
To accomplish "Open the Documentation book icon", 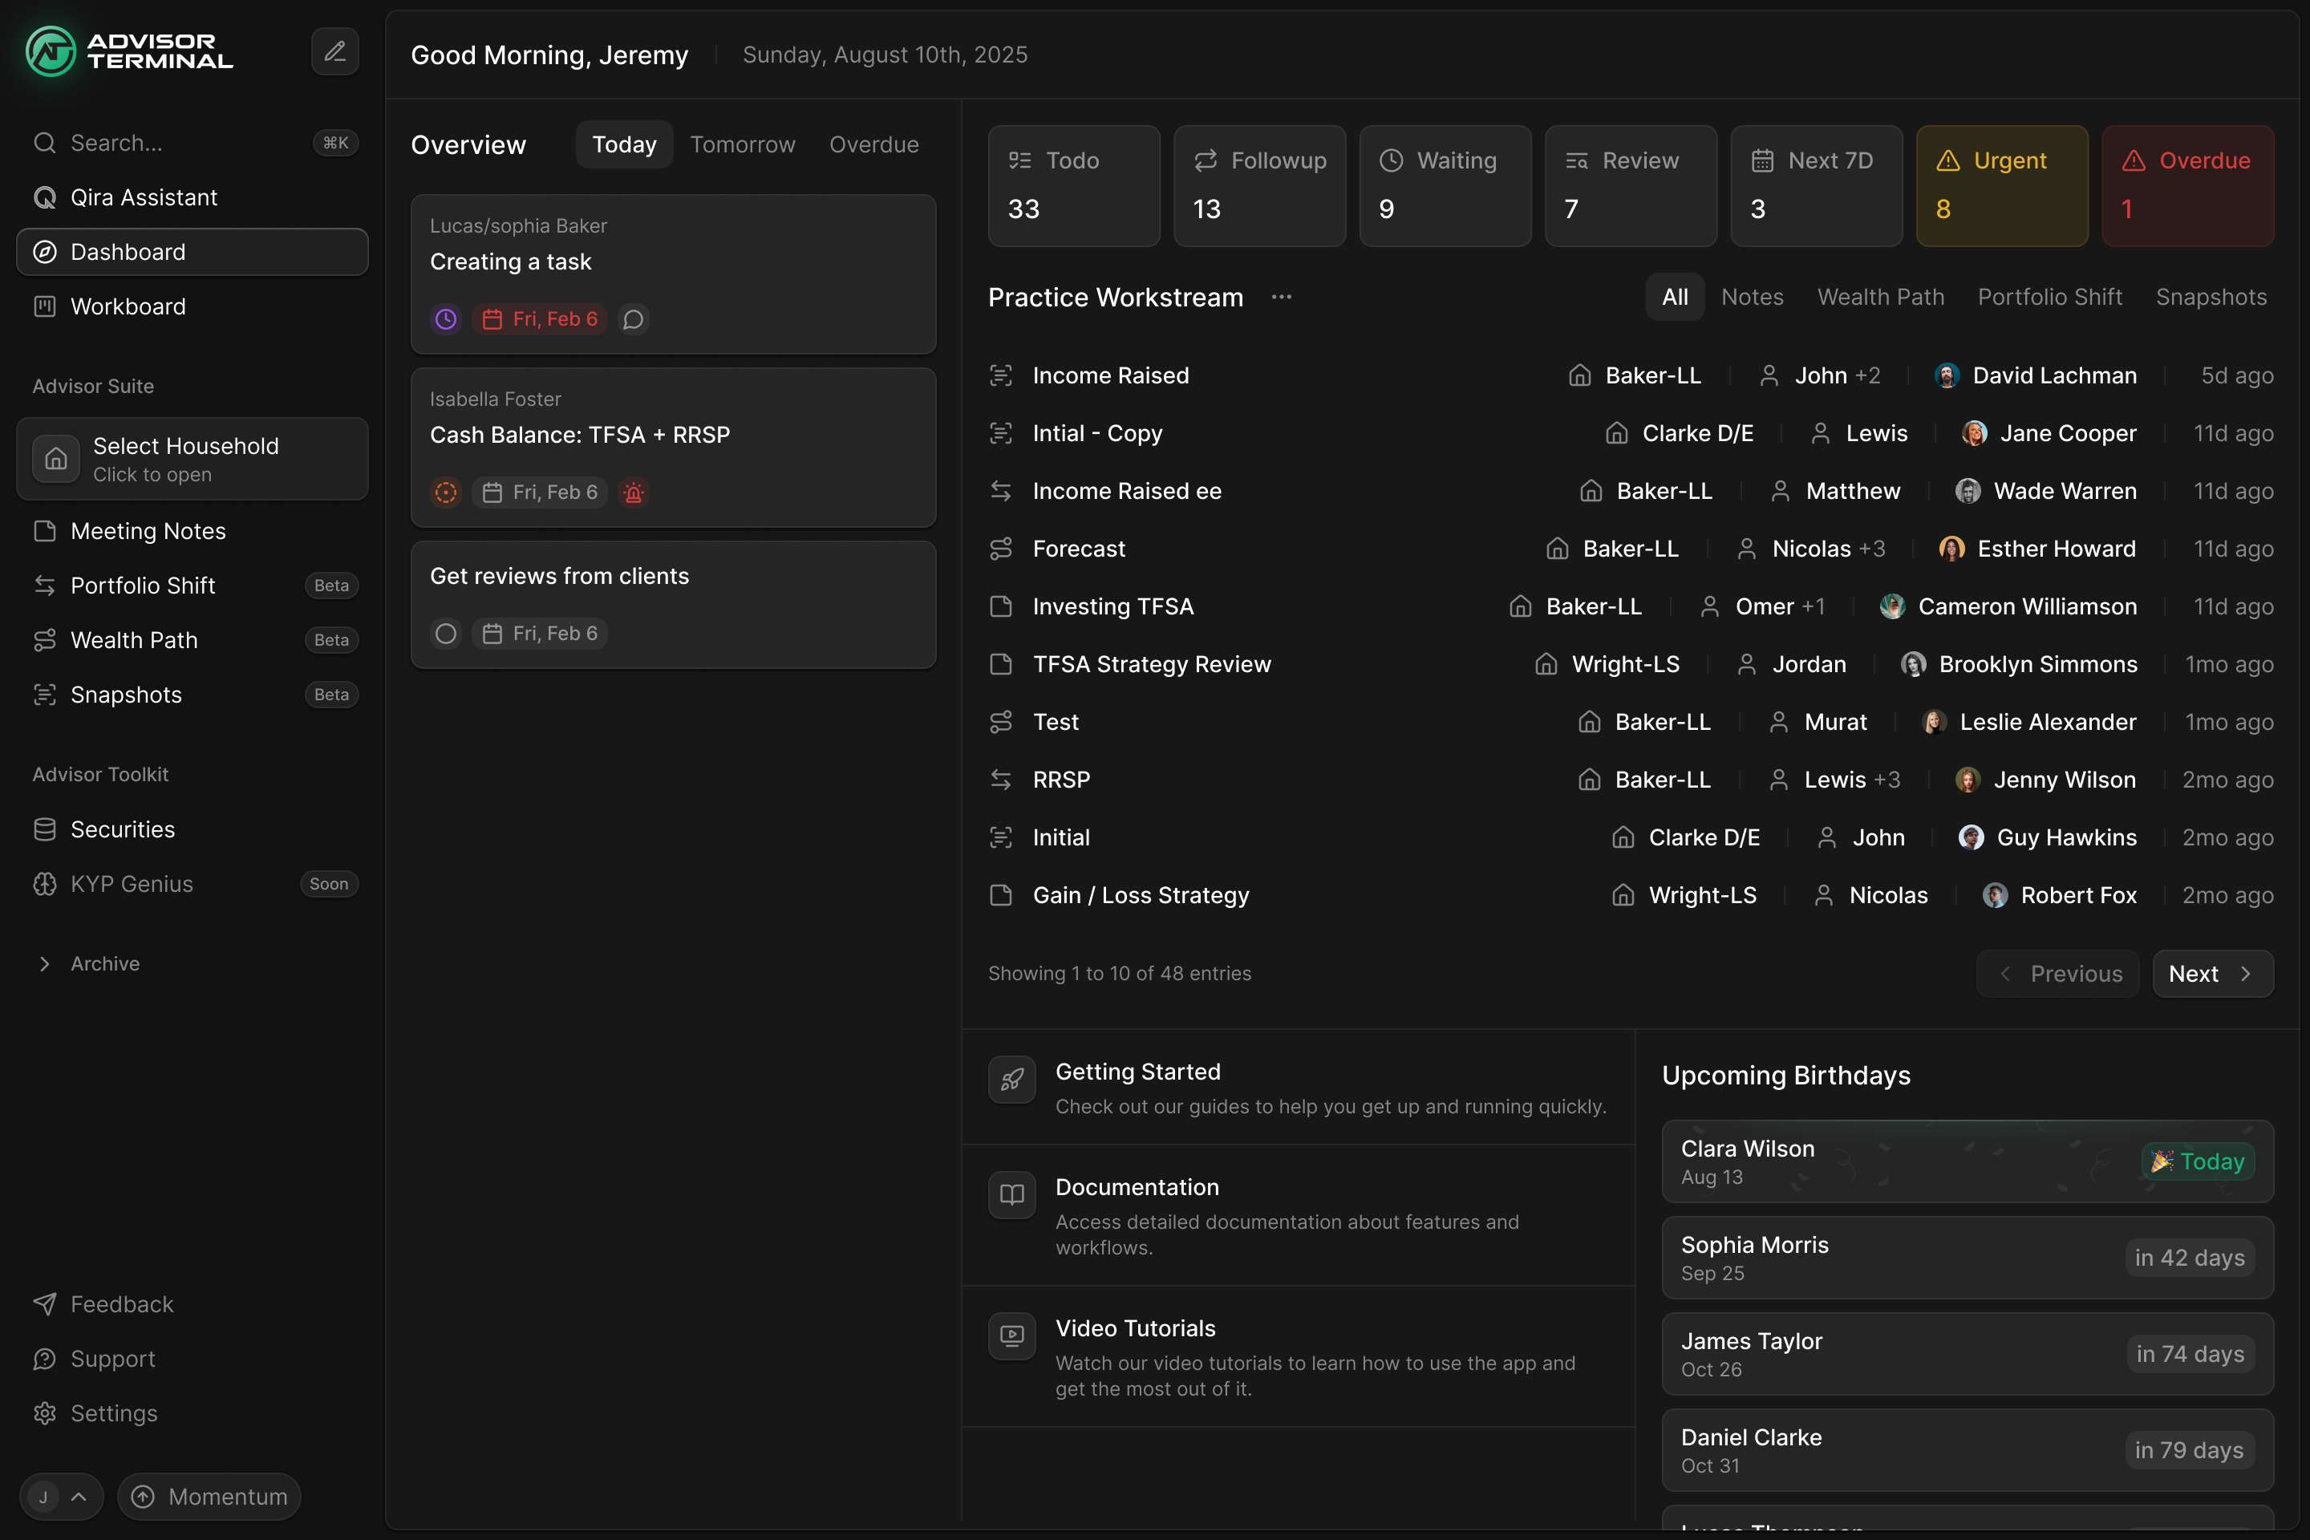I will (1011, 1194).
